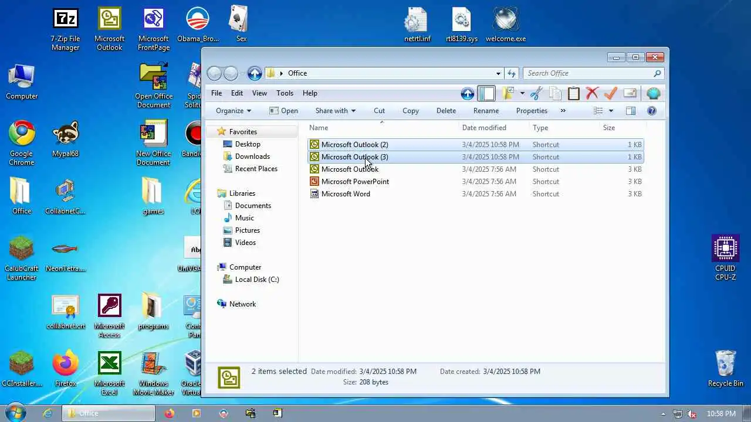Image resolution: width=751 pixels, height=422 pixels.
Task: Open the Help menu
Action: click(x=310, y=93)
